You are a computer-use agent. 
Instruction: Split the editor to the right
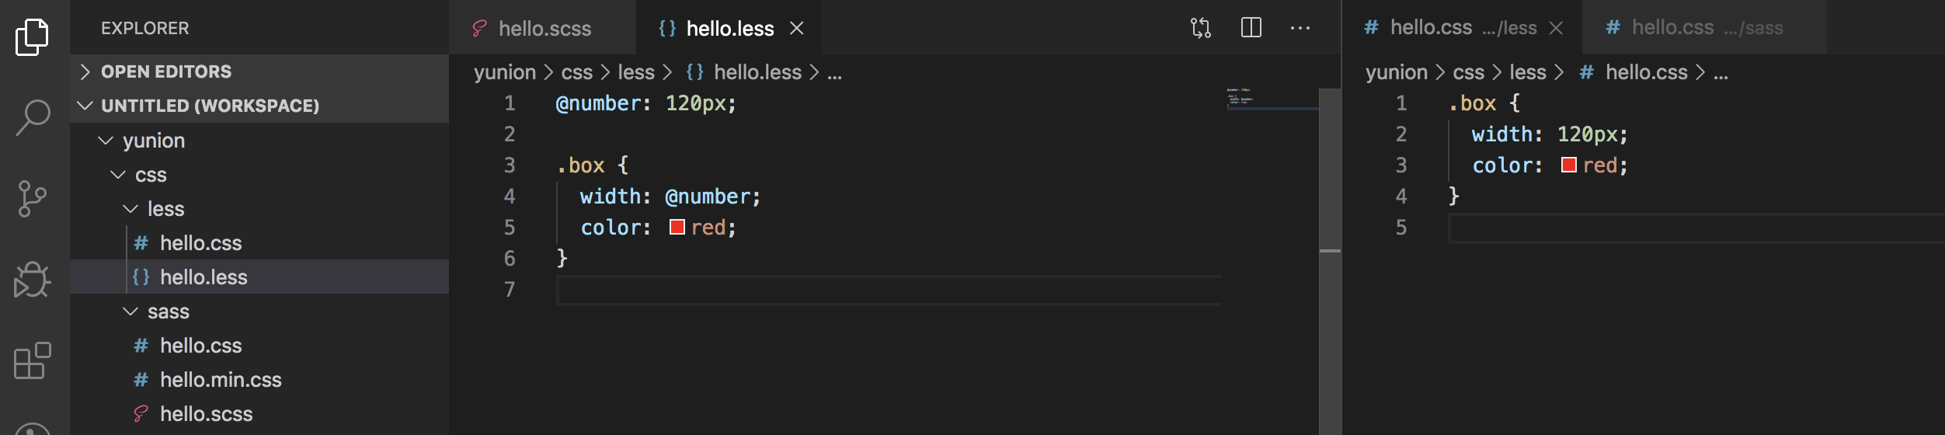click(1251, 29)
